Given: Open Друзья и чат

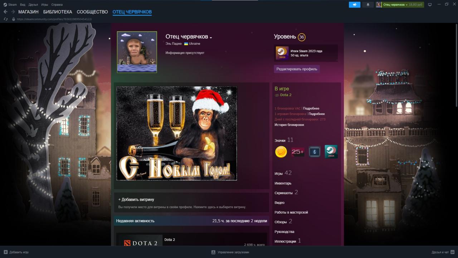Looking at the screenshot, I should point(443,252).
